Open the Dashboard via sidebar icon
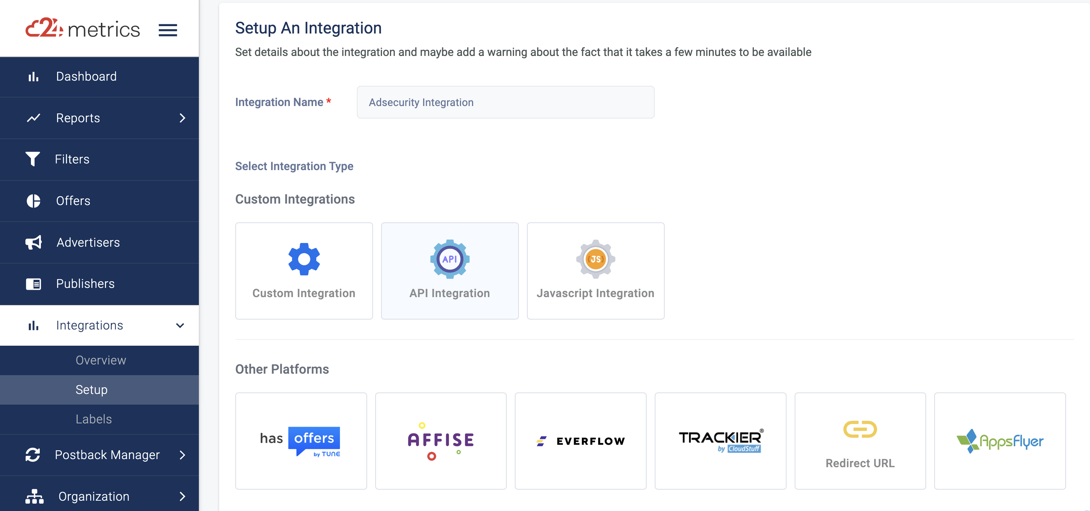 point(34,76)
